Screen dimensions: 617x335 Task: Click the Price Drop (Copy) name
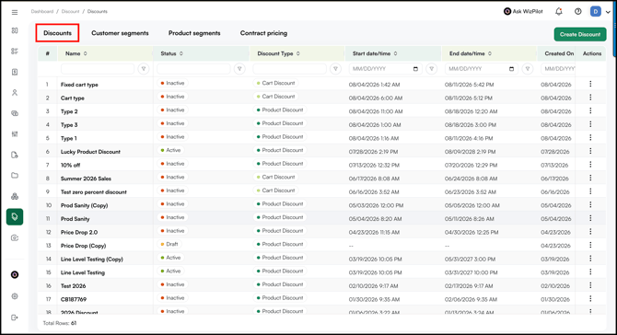coord(84,246)
